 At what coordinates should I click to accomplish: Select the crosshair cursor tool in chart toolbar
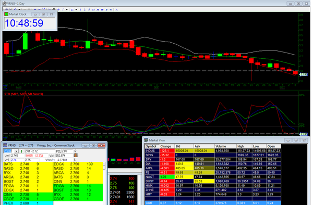point(58,9)
